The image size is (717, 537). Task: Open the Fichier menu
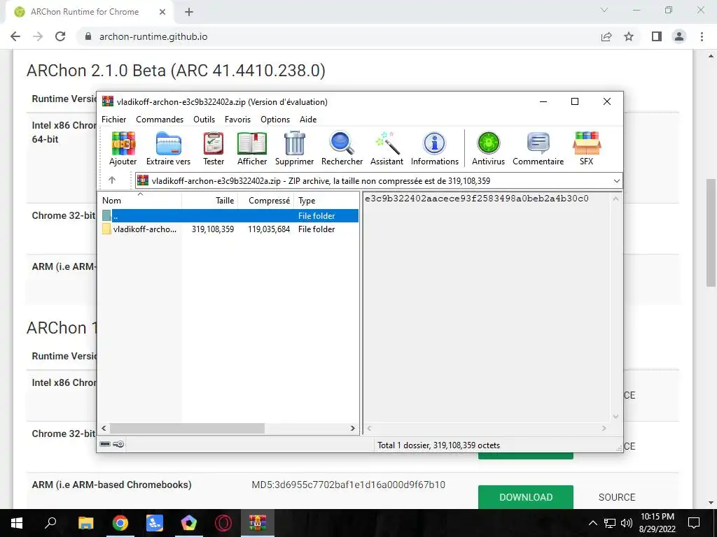coord(114,119)
